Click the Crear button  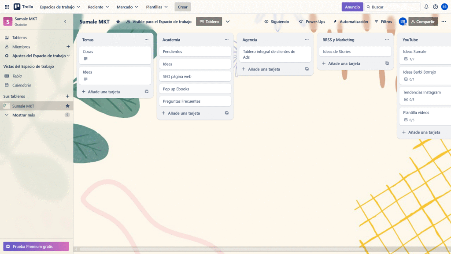[182, 7]
